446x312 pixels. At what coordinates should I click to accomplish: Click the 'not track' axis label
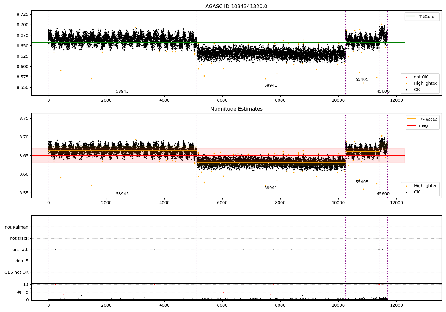[x=19, y=238]
